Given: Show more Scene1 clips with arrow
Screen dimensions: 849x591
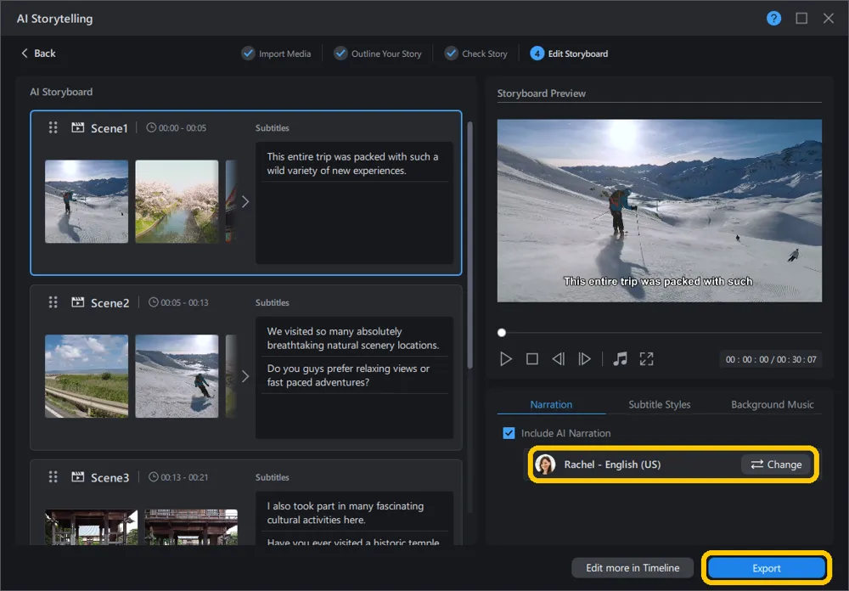Looking at the screenshot, I should click(245, 201).
